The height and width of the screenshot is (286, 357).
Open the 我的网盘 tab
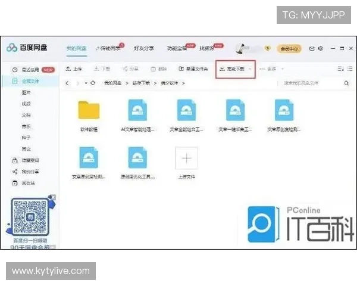pos(77,49)
